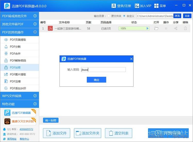
Task: Select PDF页面提取 page extraction
Action: point(20,40)
